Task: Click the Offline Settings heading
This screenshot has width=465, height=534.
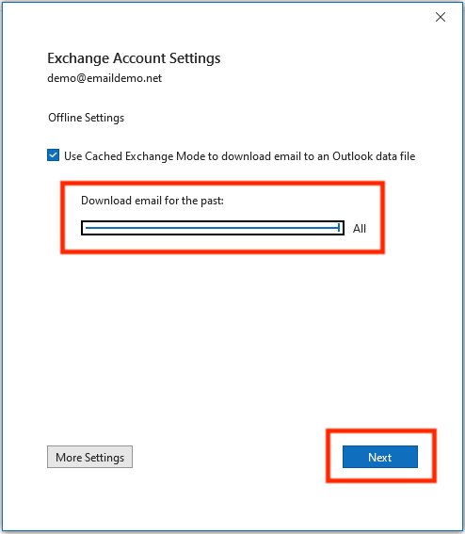Action: (x=86, y=118)
